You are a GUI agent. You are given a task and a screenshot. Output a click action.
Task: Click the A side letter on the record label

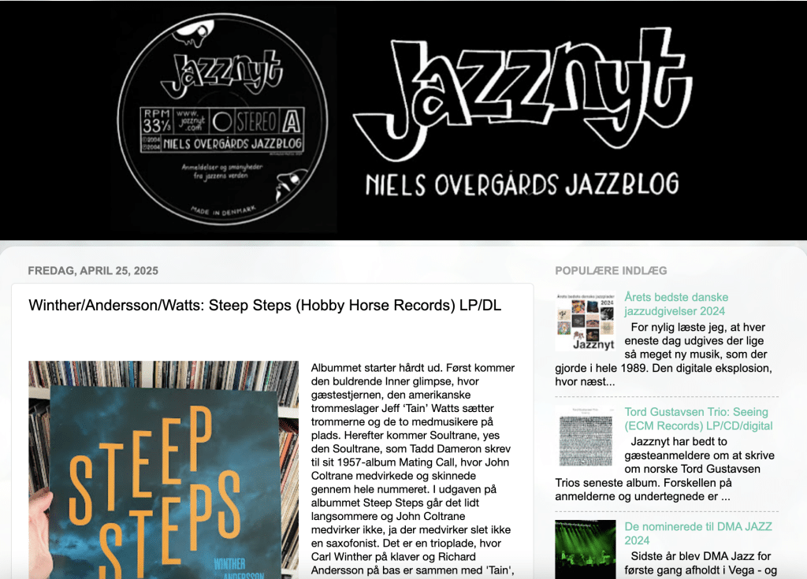coord(292,121)
